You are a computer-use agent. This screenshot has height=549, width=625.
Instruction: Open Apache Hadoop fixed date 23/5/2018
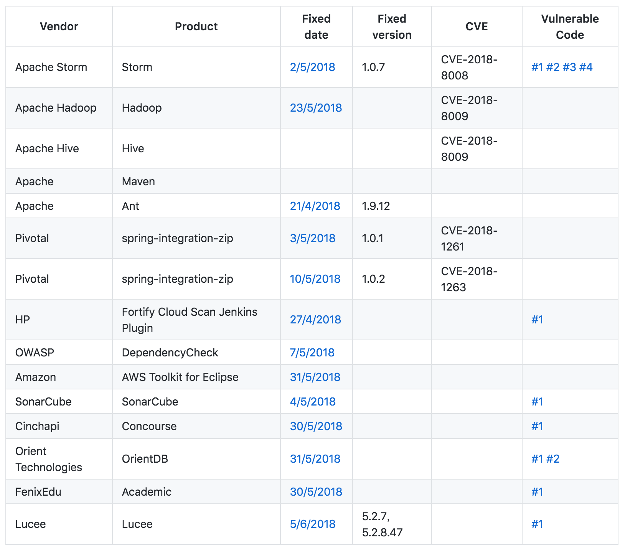coord(315,108)
